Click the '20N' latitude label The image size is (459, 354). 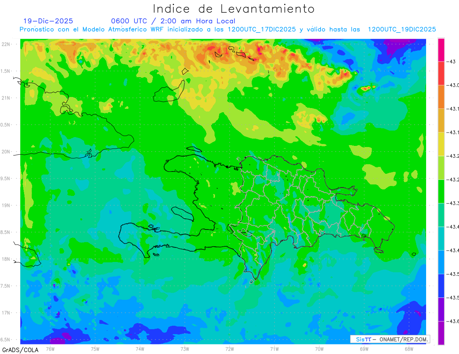pos(7,152)
